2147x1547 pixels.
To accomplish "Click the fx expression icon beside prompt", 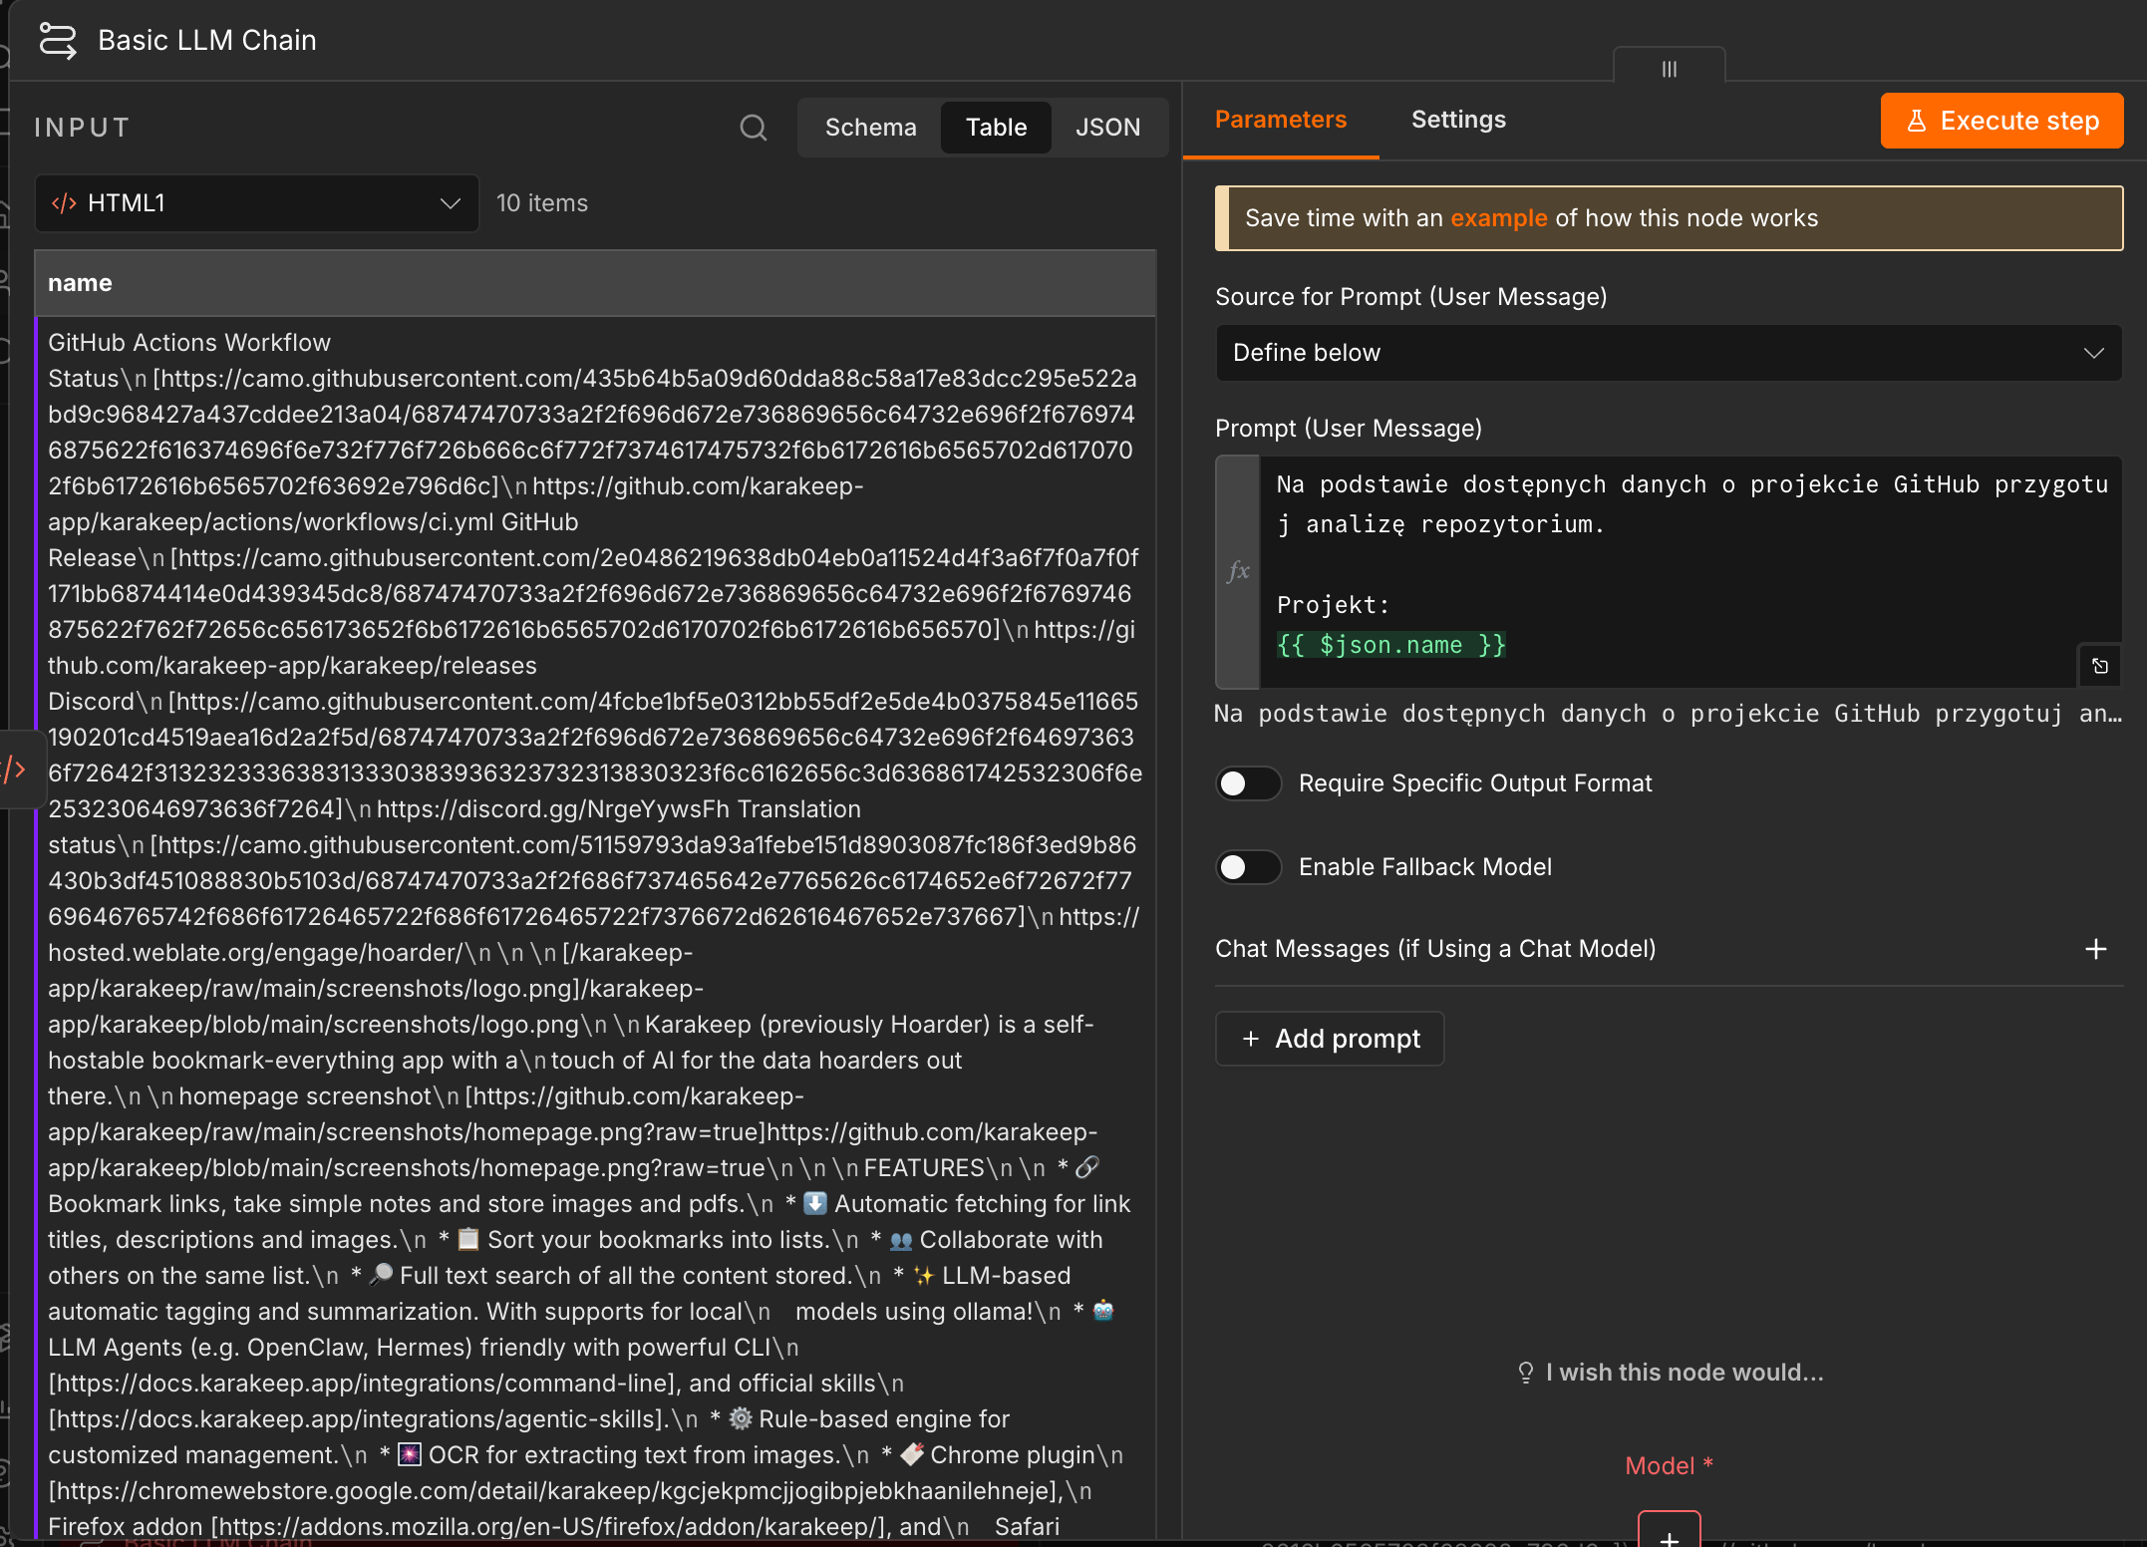I will 1238,571.
